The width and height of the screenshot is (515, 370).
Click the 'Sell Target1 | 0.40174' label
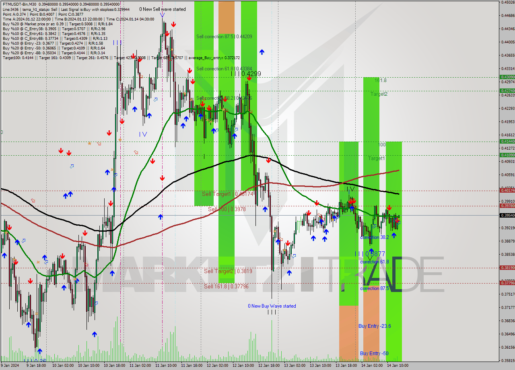click(x=227, y=194)
